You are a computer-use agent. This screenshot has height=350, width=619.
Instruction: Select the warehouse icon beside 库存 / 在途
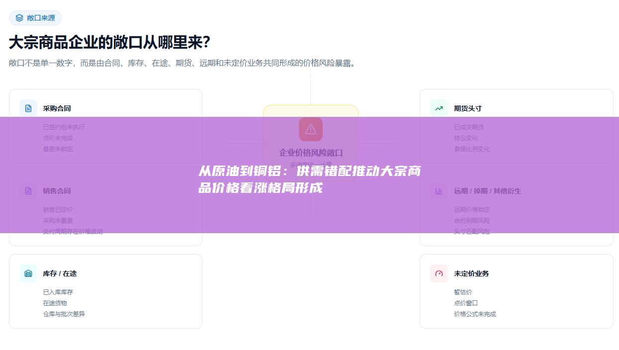pos(28,273)
